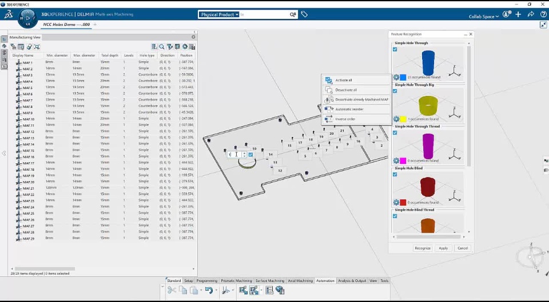Click the tree structure icon in Manufacturing View toolbar
This screenshot has width=549, height=302.
tap(13, 46)
